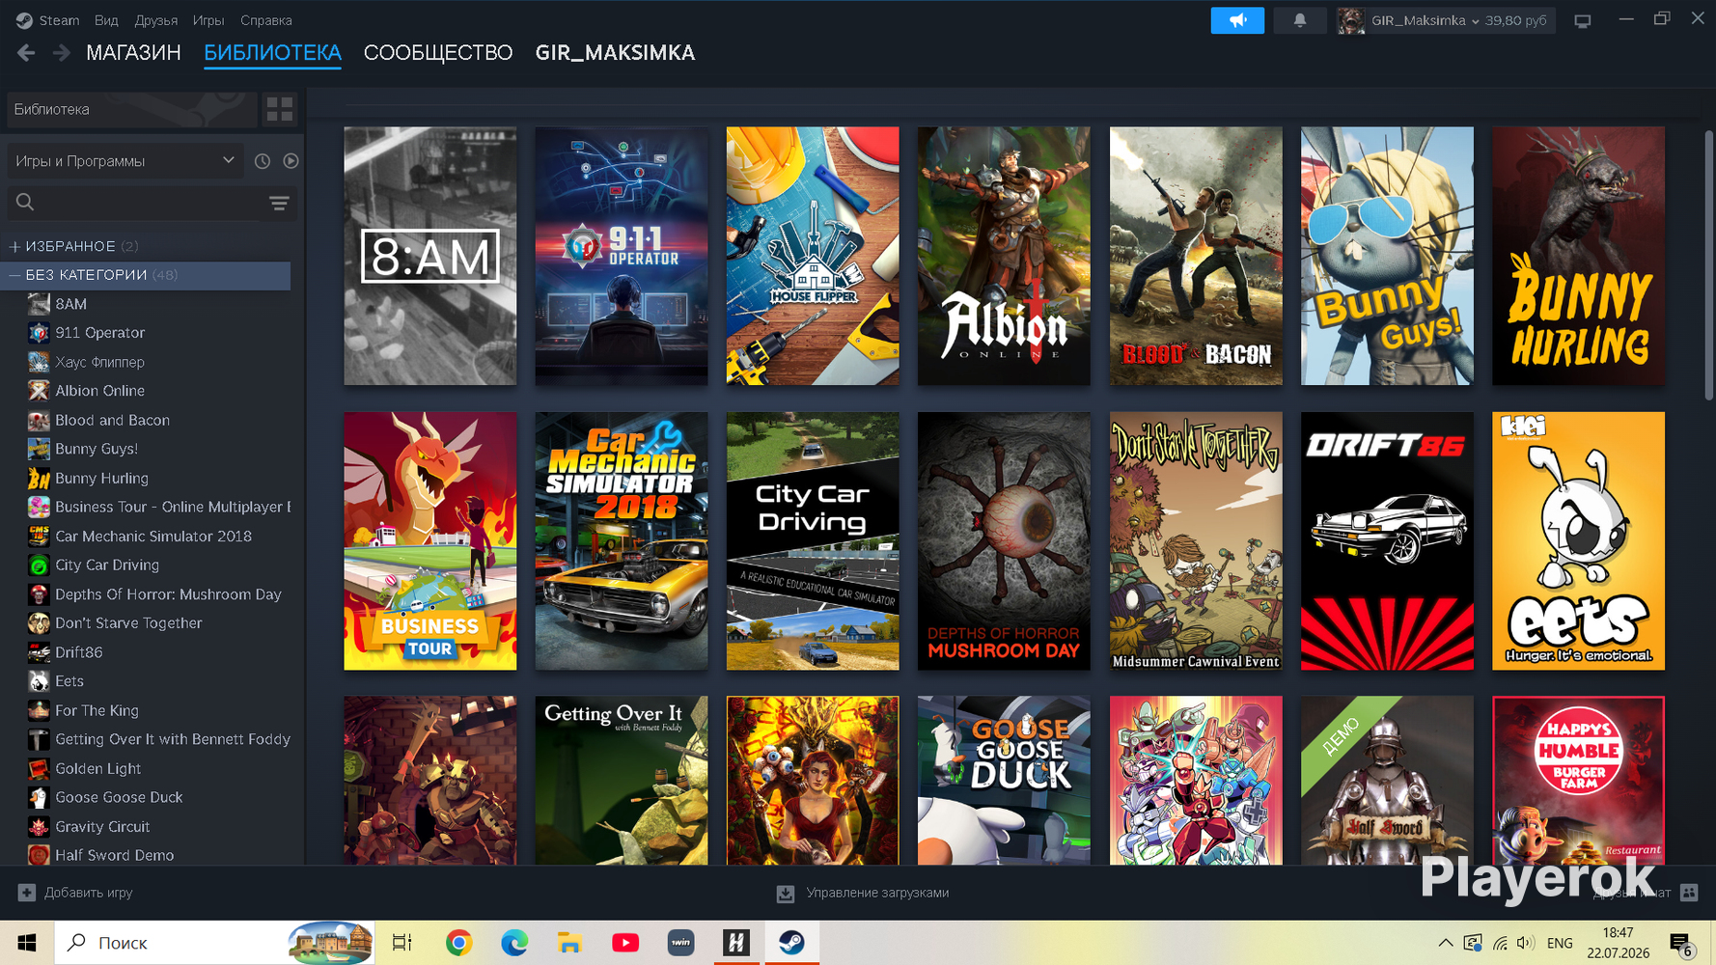The width and height of the screenshot is (1716, 965).
Task: Show only ready-to-play games icon
Action: [291, 161]
